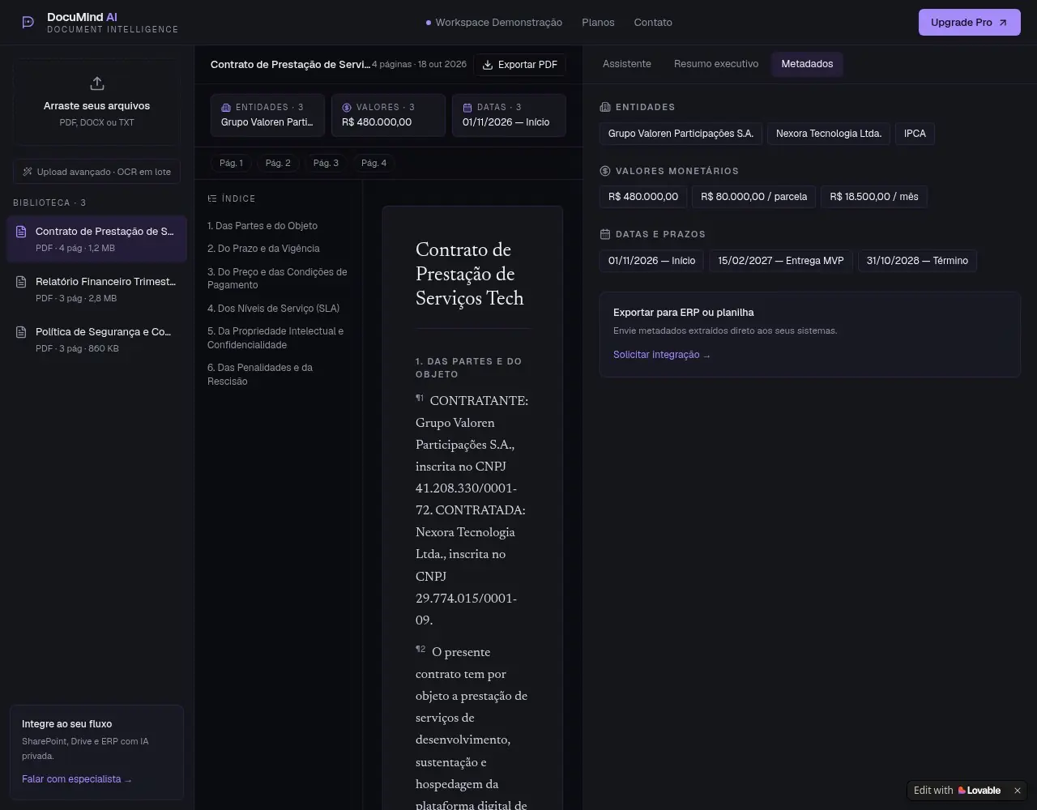
Task: Click the upload arrow icon in dropzone
Action: click(97, 83)
